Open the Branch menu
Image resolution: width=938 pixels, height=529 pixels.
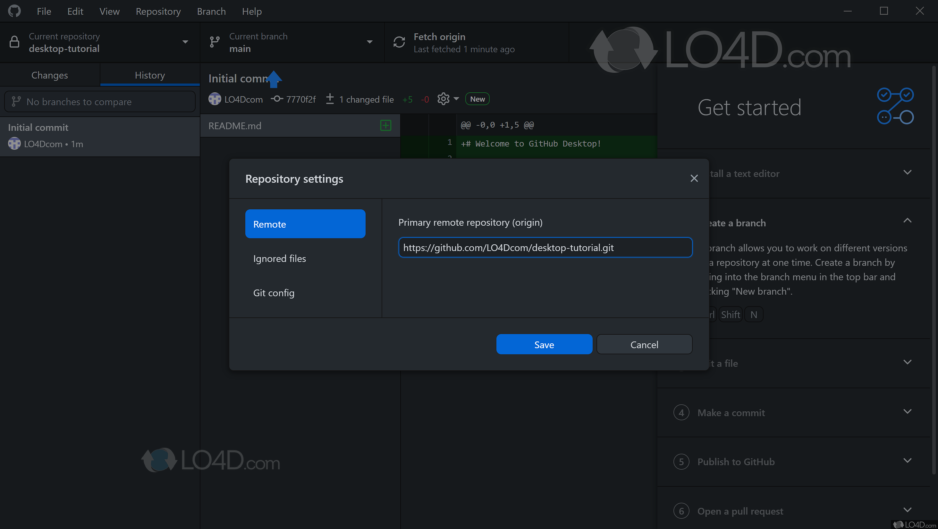tap(211, 11)
